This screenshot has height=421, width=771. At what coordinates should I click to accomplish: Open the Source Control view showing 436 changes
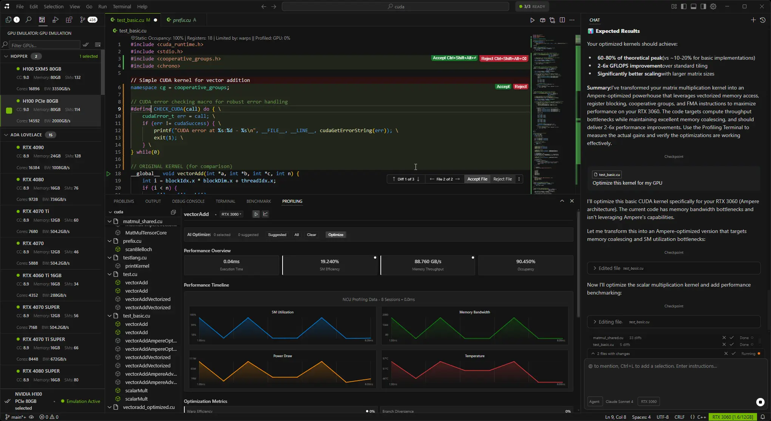[82, 20]
